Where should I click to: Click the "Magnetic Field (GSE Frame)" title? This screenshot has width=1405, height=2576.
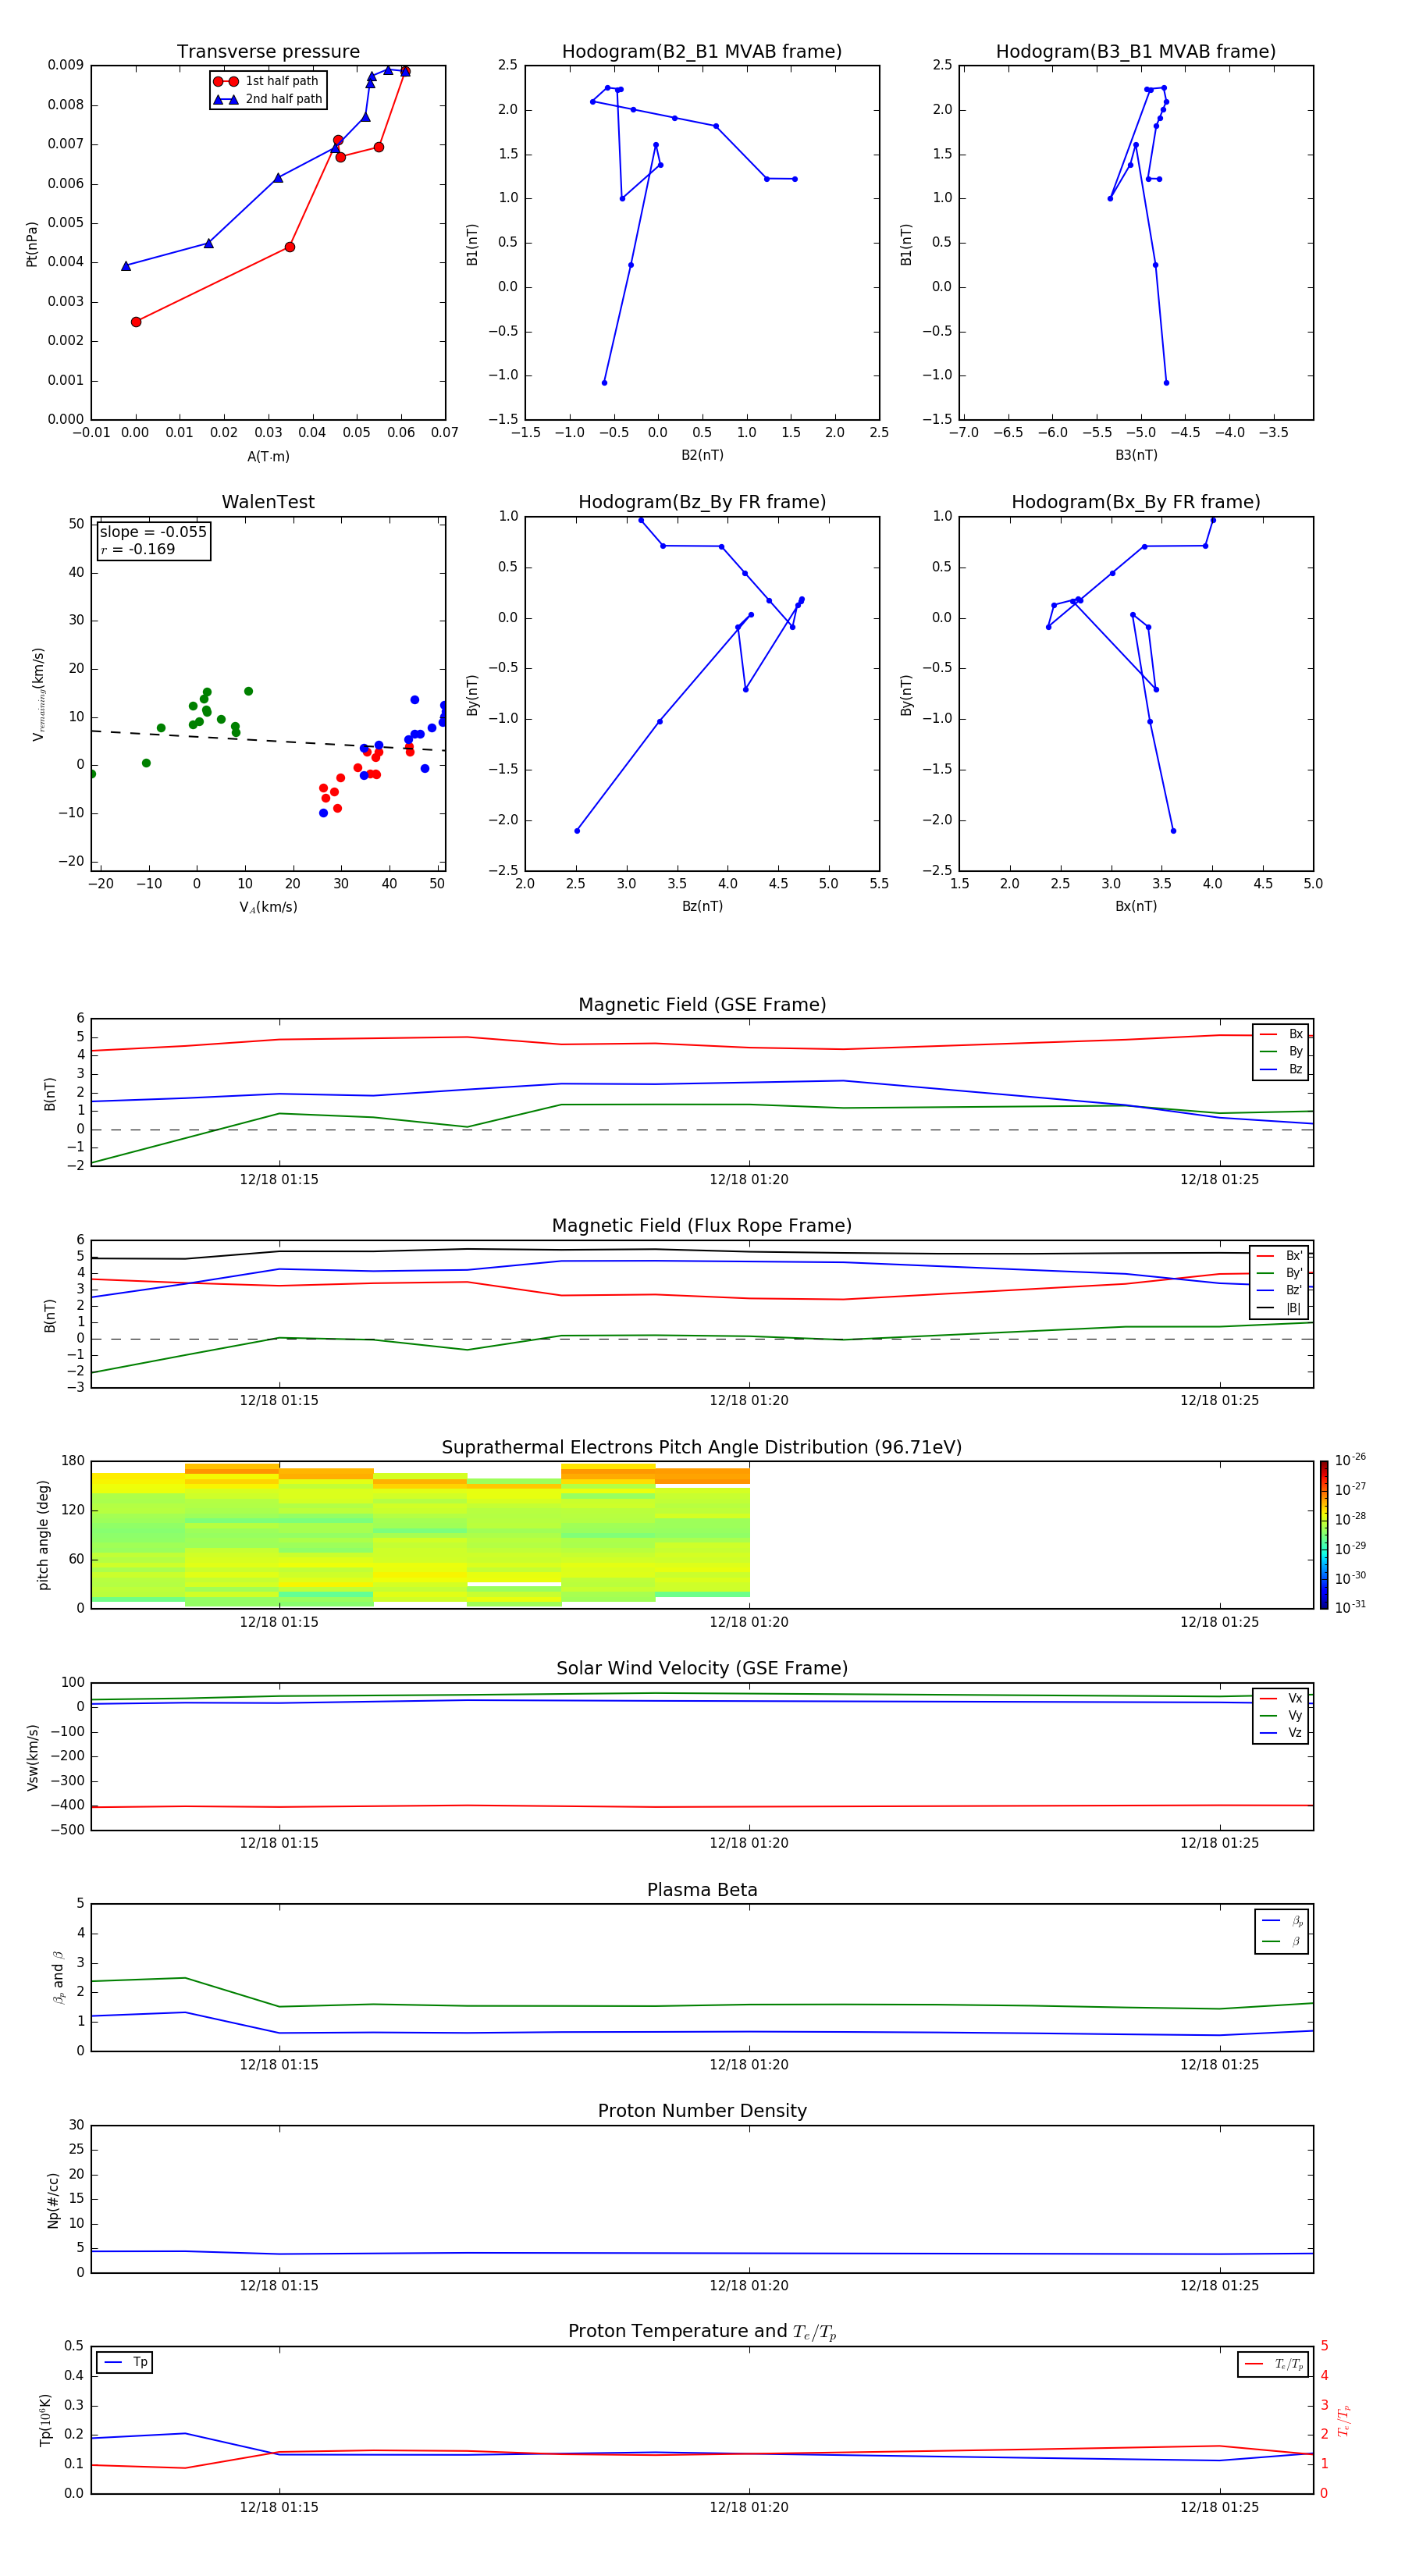click(702, 1005)
